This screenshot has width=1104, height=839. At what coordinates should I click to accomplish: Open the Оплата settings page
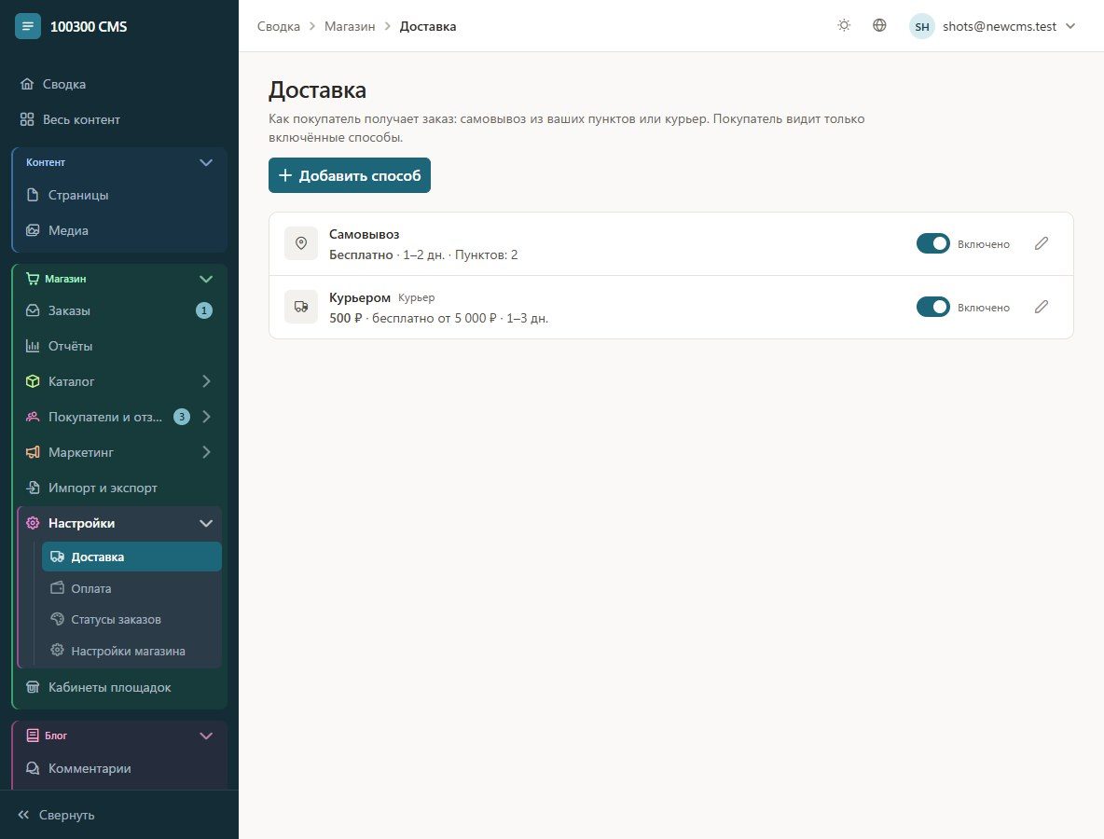[131, 588]
